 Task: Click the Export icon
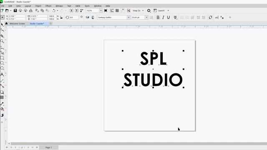[x=77, y=10]
